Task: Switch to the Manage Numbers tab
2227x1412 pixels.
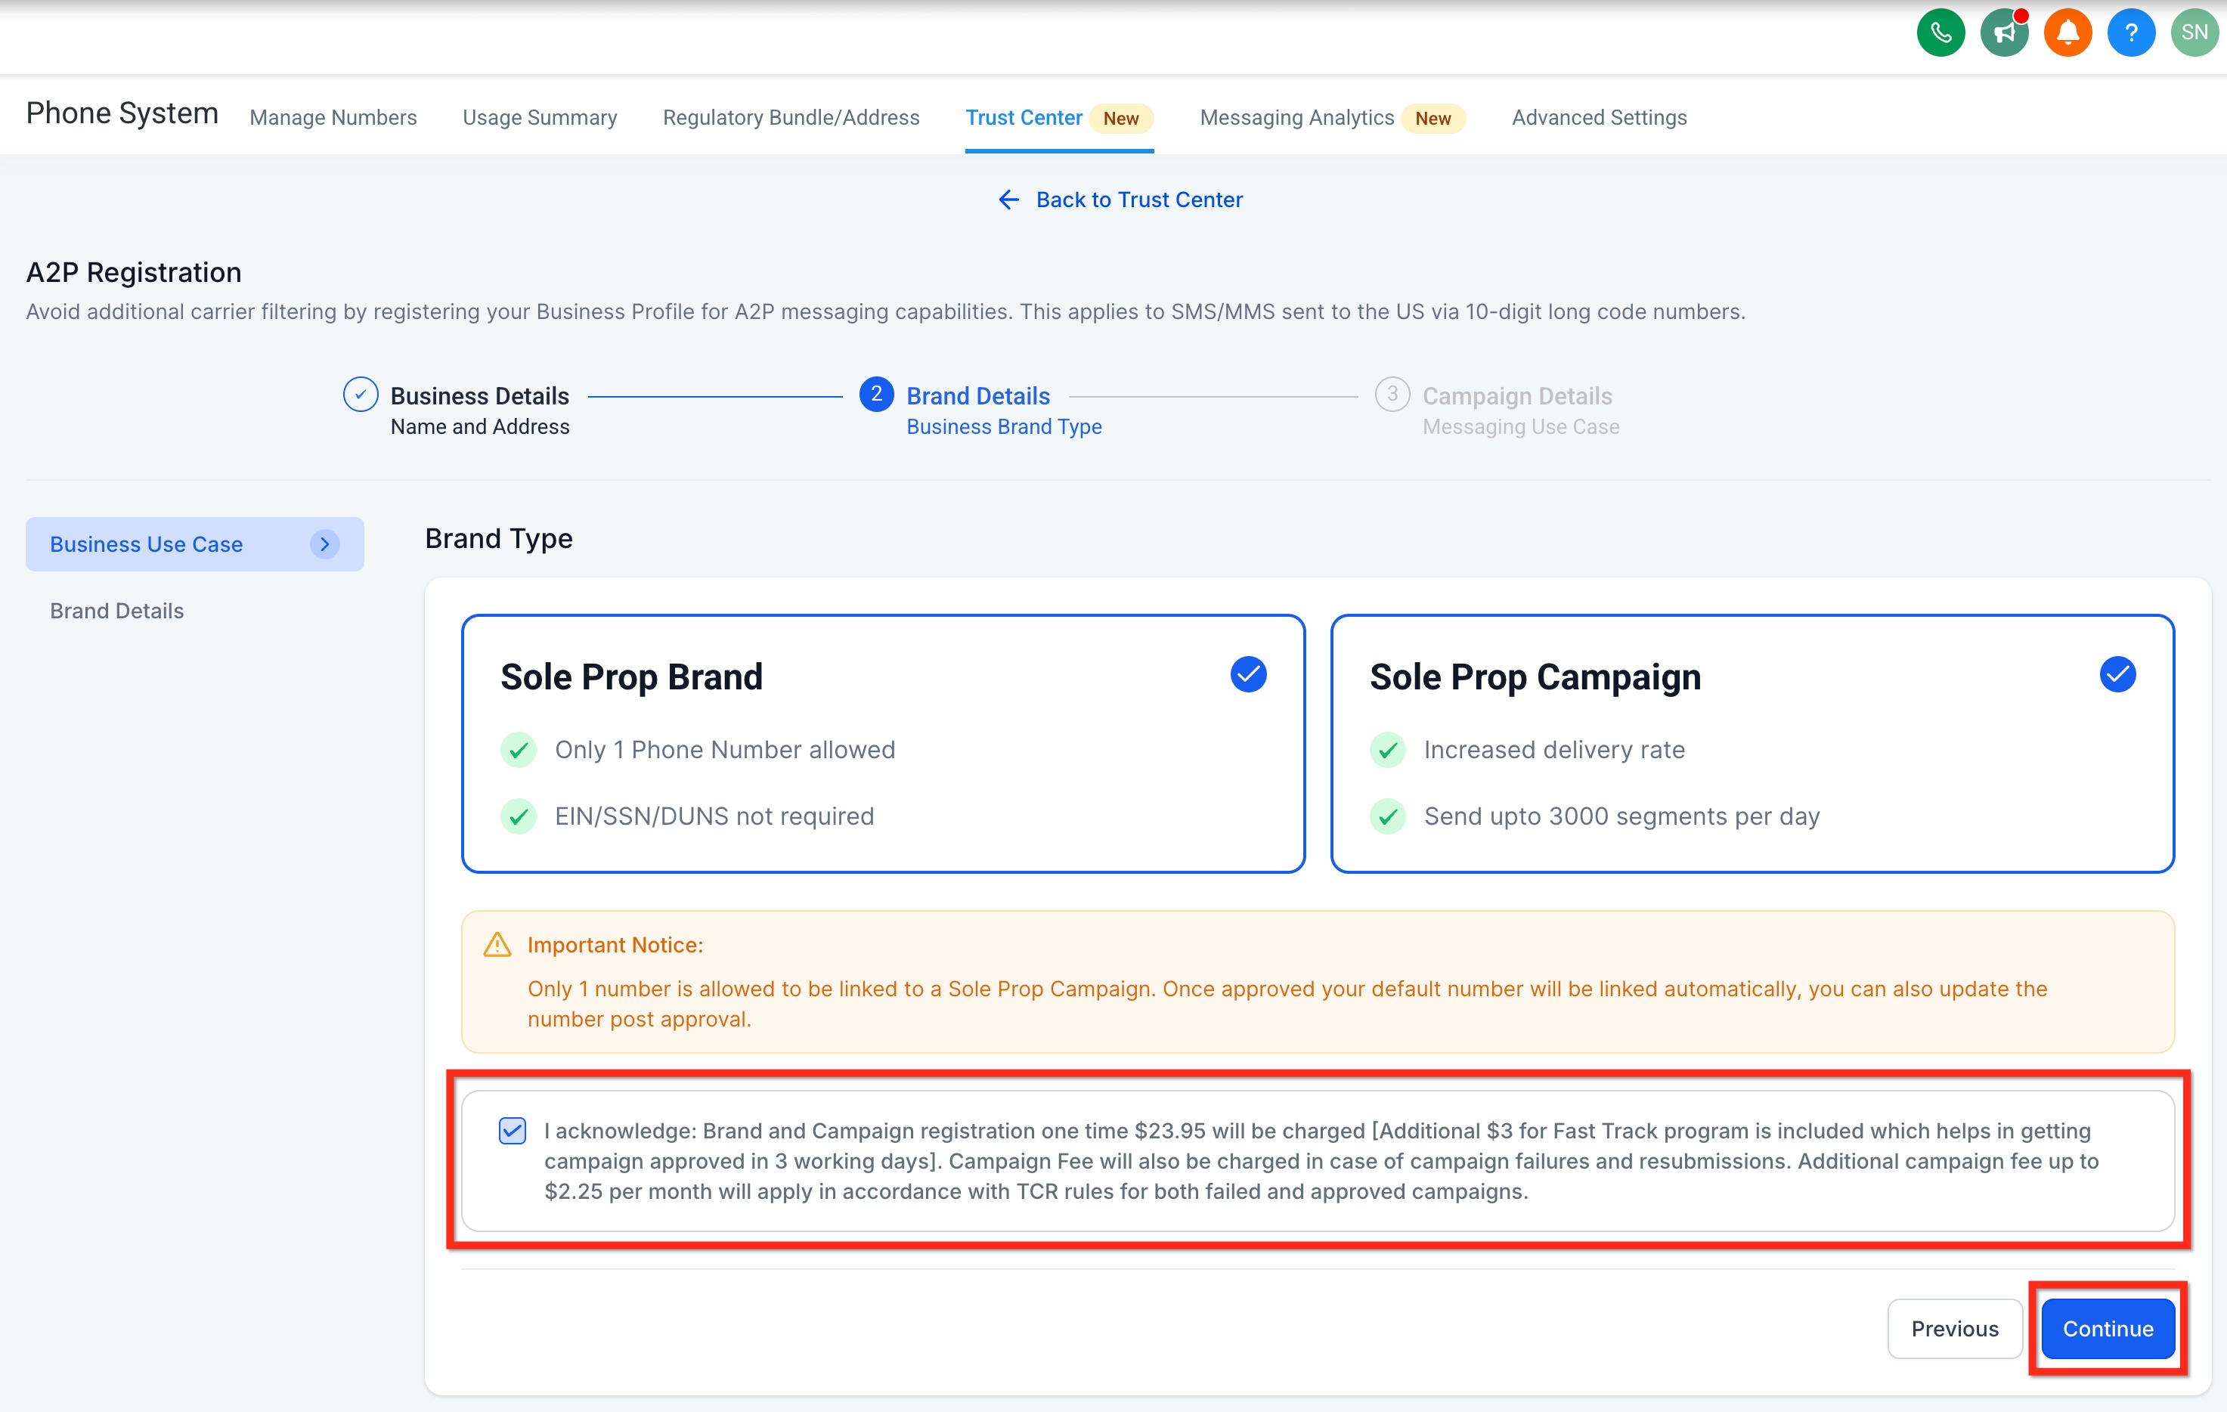Action: pyautogui.click(x=333, y=117)
